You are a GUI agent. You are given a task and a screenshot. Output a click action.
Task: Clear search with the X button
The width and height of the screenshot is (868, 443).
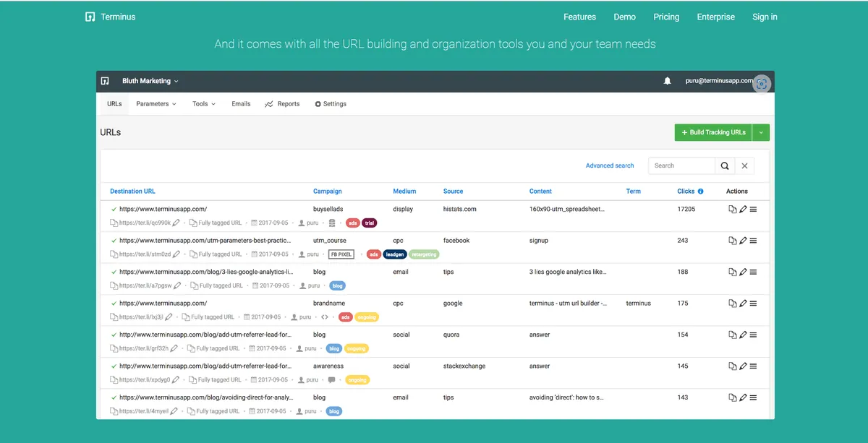point(744,165)
